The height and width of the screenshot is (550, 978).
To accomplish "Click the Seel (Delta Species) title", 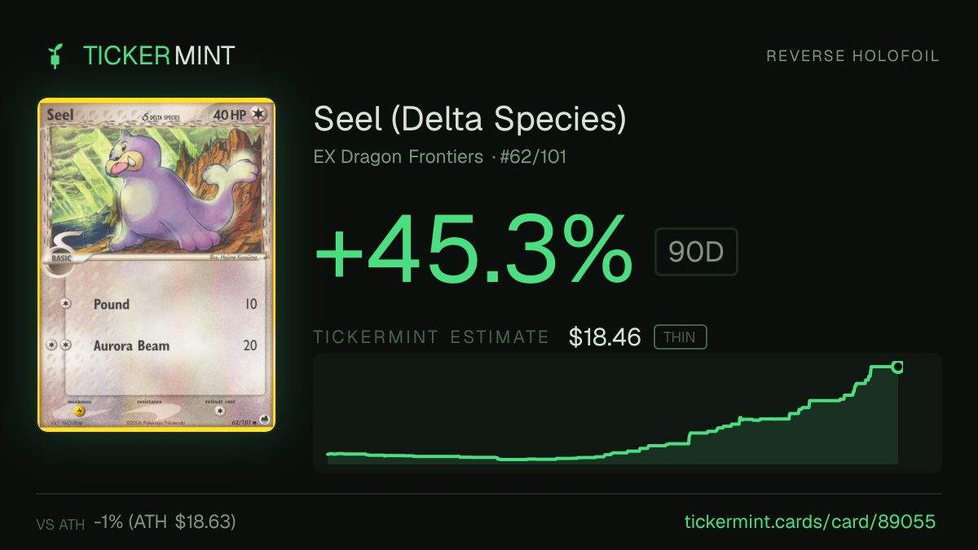I will point(470,120).
